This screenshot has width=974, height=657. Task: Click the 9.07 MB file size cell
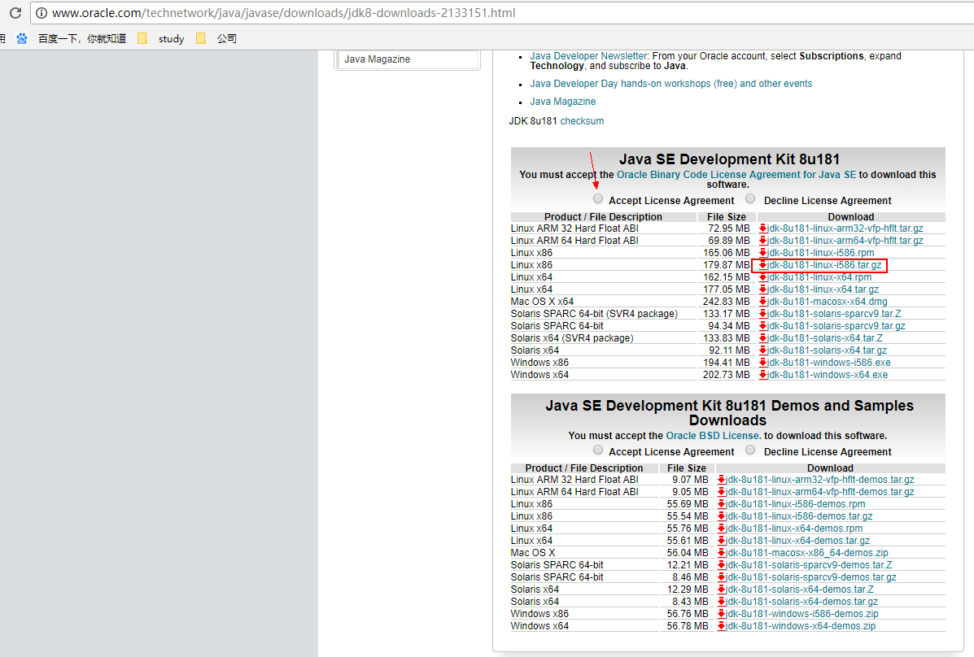coord(690,480)
